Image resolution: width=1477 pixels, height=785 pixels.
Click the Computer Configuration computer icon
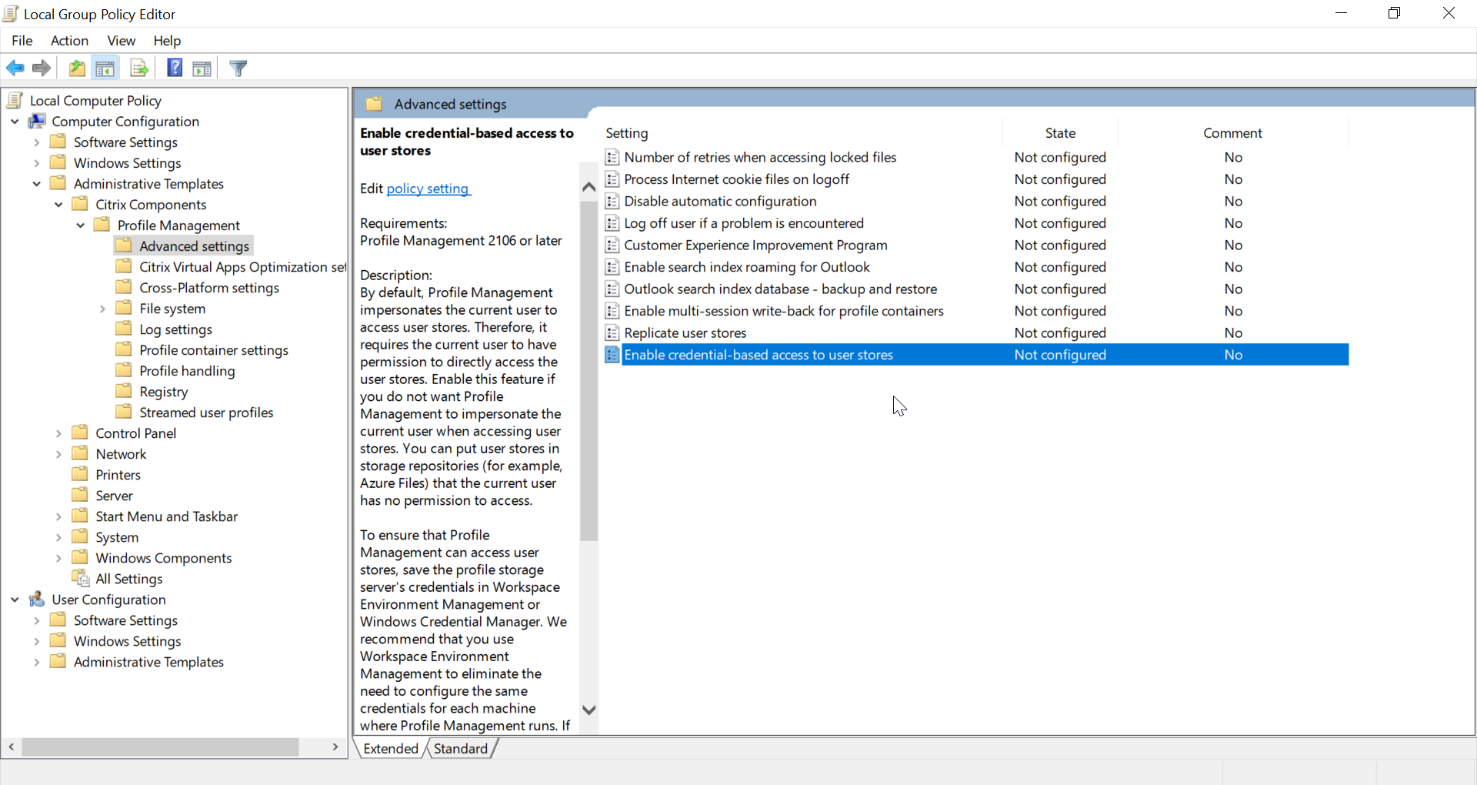(x=37, y=121)
